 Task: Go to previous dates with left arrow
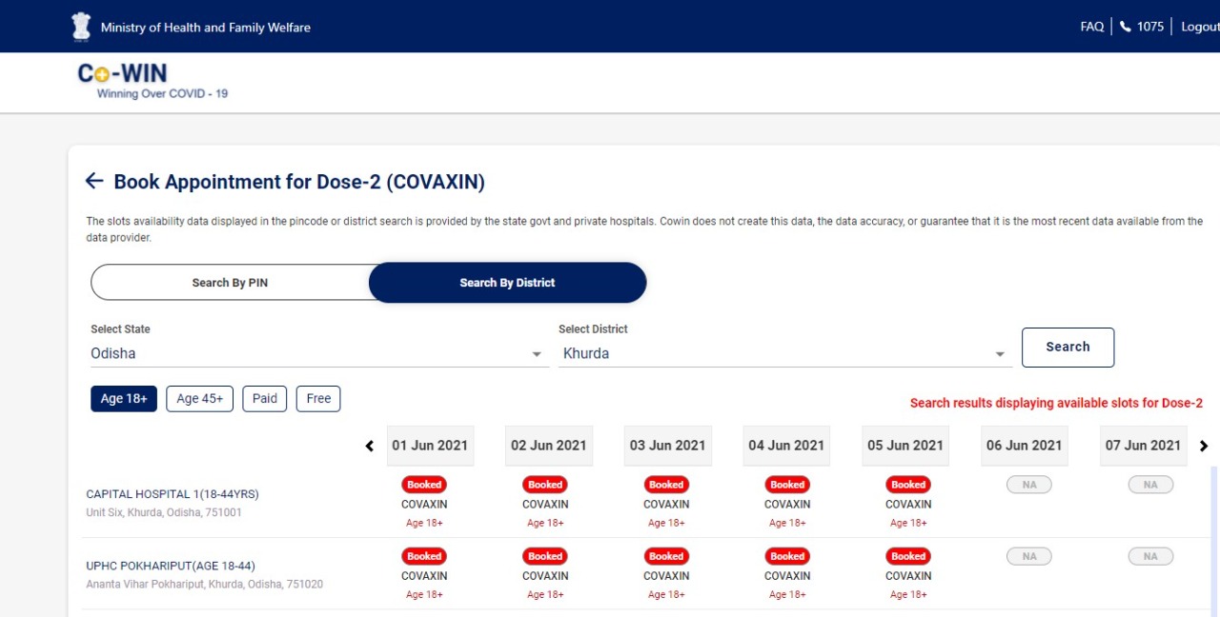tap(370, 446)
